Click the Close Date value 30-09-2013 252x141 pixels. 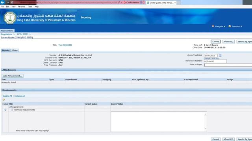point(215,47)
